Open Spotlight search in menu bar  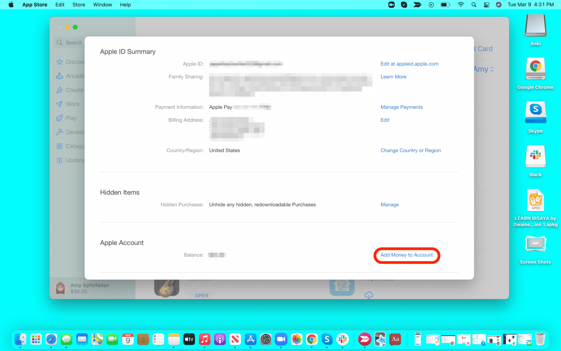[x=474, y=5]
